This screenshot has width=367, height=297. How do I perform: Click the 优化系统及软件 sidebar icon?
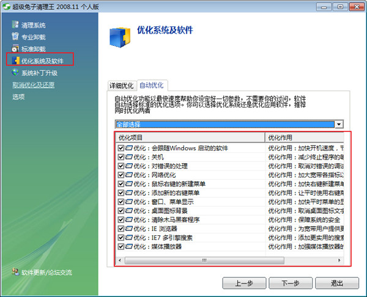pos(15,61)
